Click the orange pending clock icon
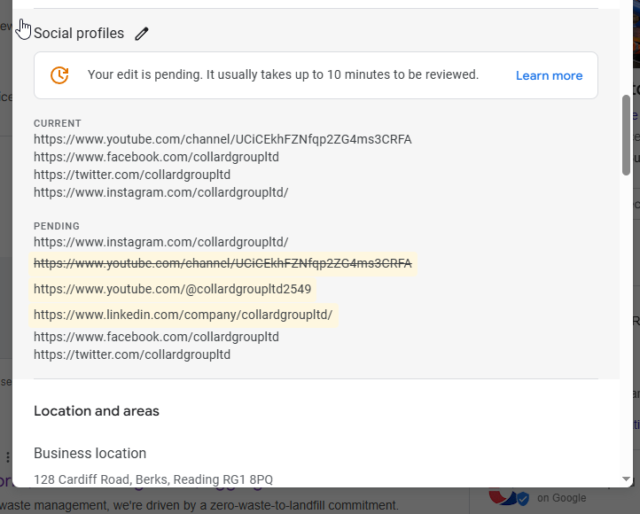 (59, 75)
